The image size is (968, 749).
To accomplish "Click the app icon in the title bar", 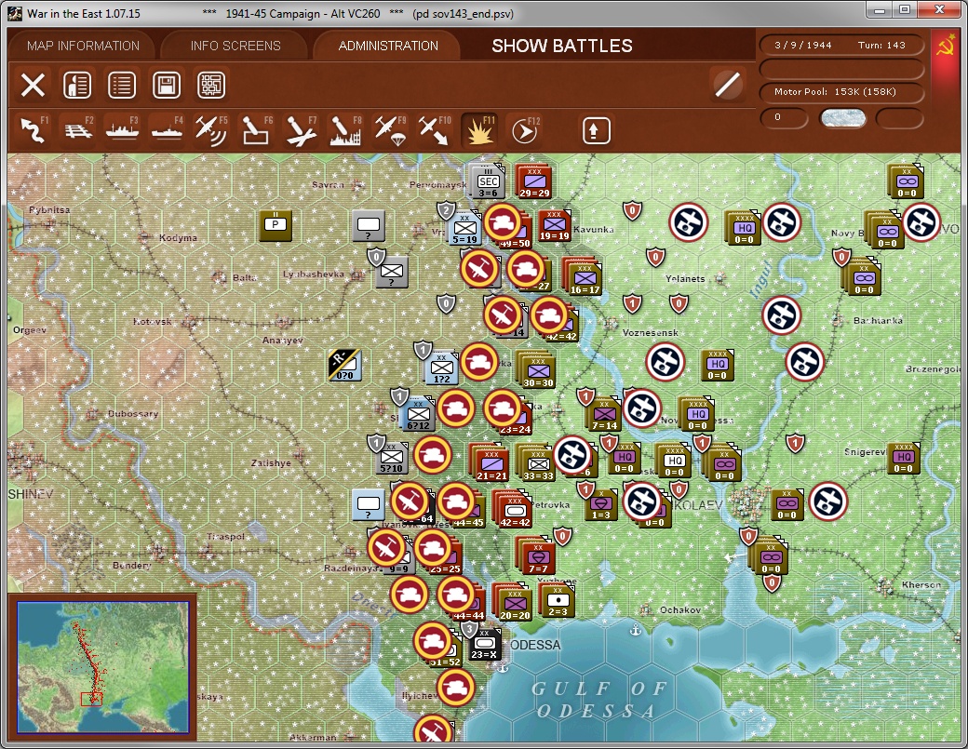I will [x=16, y=13].
